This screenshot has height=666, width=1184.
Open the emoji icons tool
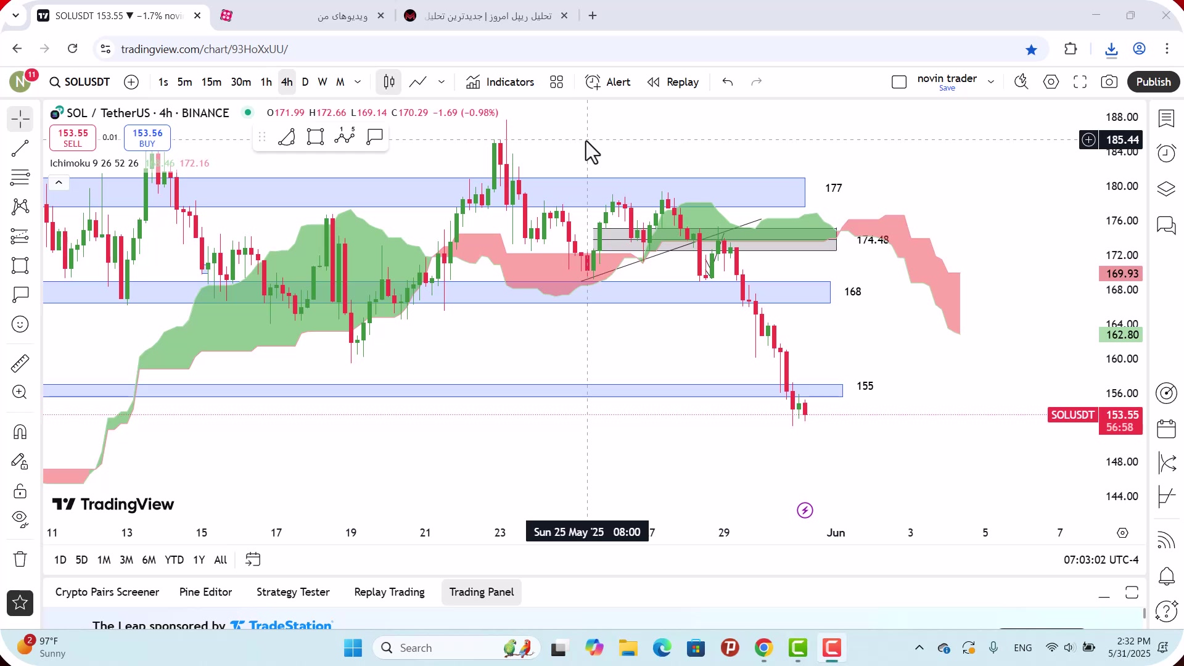(20, 324)
